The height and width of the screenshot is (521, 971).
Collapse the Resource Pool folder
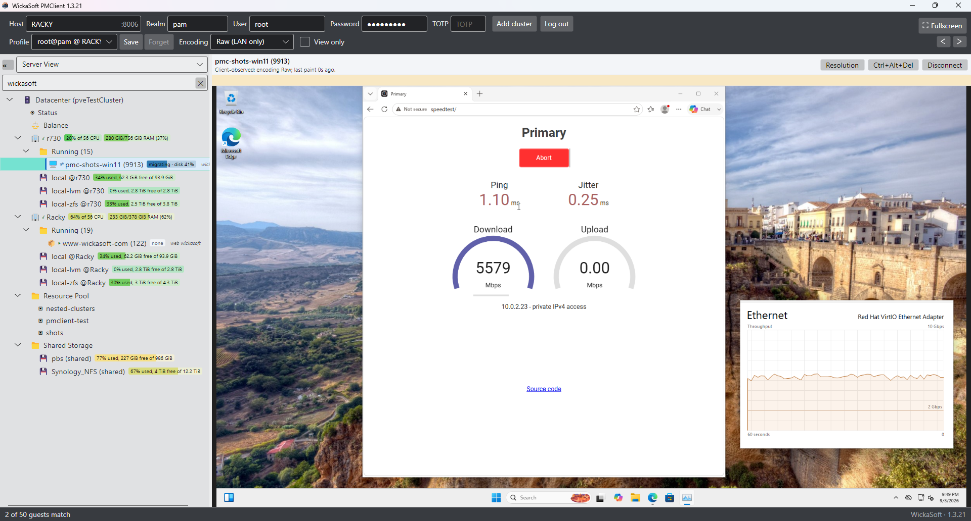point(18,295)
